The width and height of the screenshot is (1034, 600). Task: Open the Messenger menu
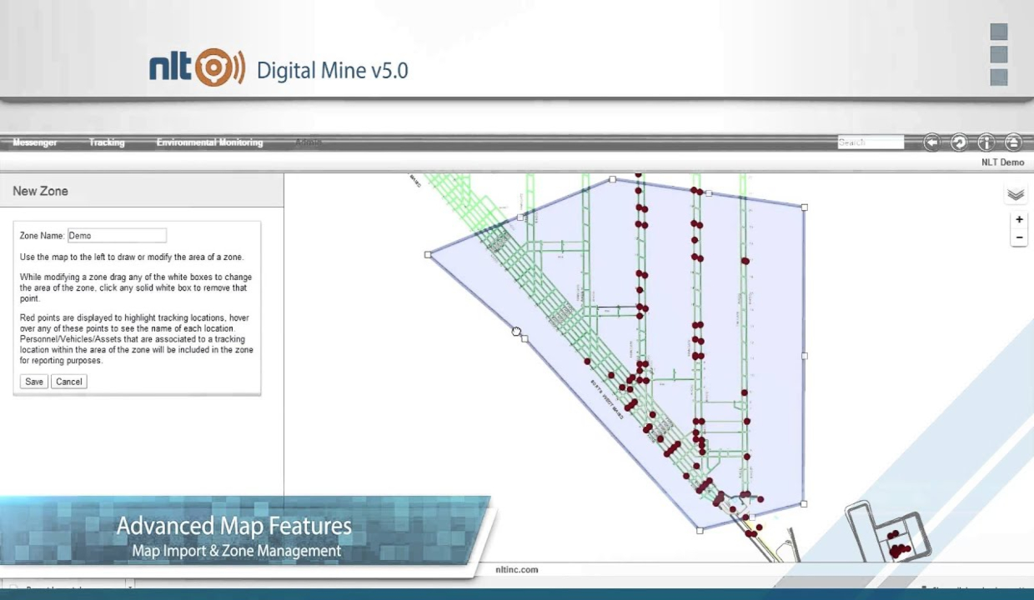[x=35, y=142]
